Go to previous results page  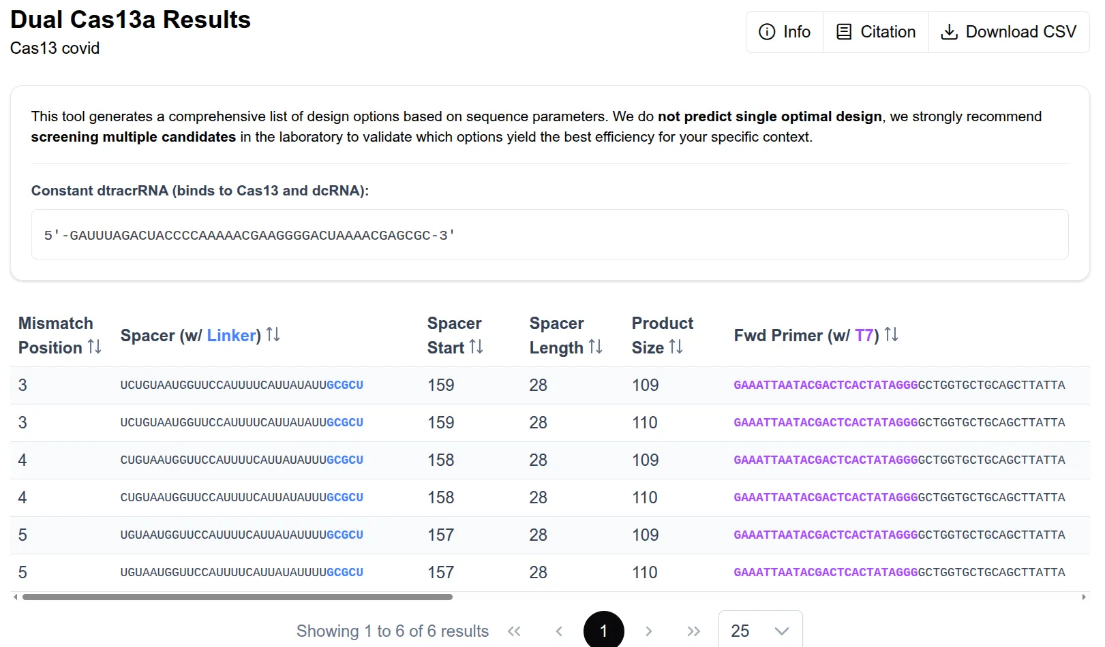coord(559,631)
